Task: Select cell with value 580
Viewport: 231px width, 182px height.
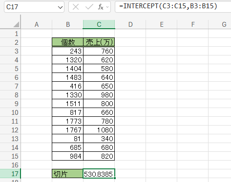Action: coord(99,69)
